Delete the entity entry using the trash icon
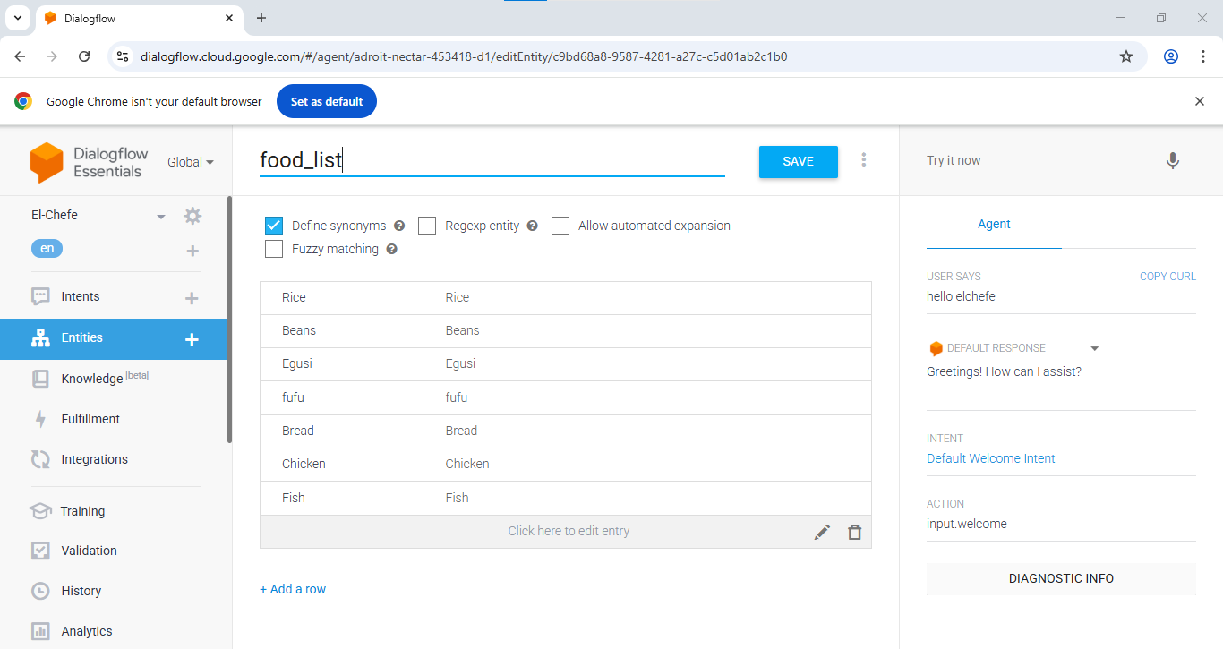Image resolution: width=1223 pixels, height=649 pixels. (854, 531)
